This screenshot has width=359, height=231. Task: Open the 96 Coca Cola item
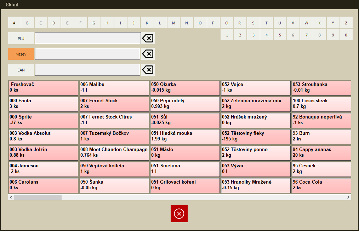coord(321,185)
